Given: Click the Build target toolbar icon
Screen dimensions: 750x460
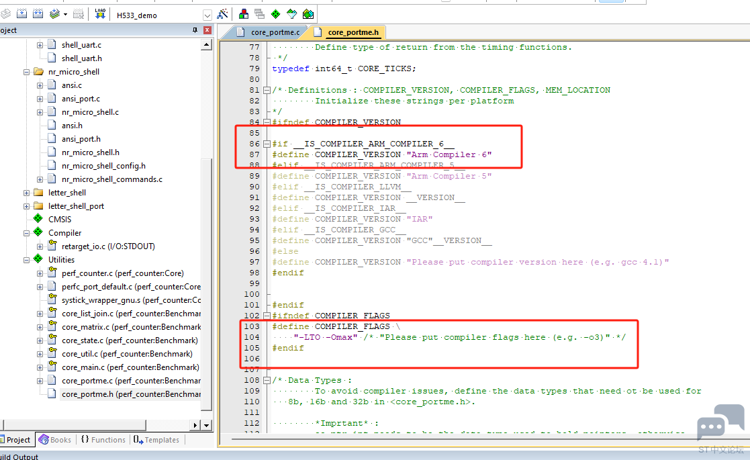Looking at the screenshot, I should coord(22,14).
